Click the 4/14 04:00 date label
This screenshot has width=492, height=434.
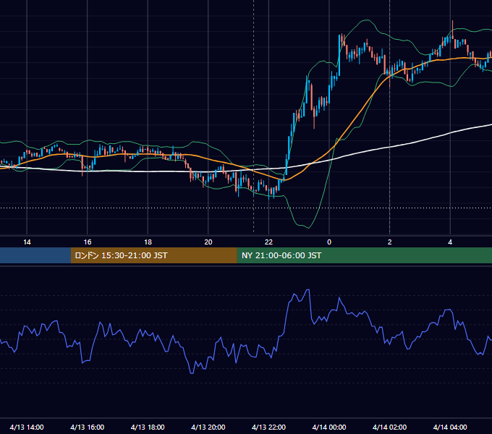(450, 427)
